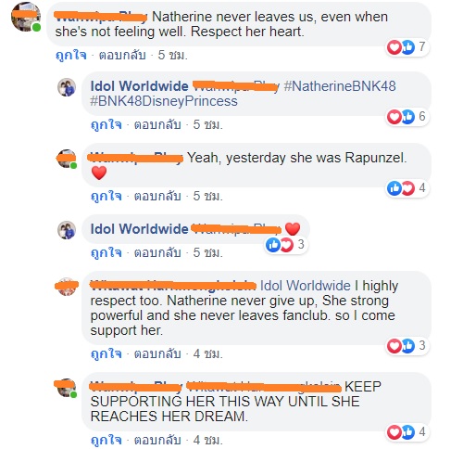Viewport: 463px width, 449px height.
Task: Open reactions count 4 on Rapunzel comment
Action: pyautogui.click(x=407, y=188)
